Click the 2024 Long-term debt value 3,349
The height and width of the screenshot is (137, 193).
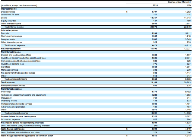tap(188, 39)
